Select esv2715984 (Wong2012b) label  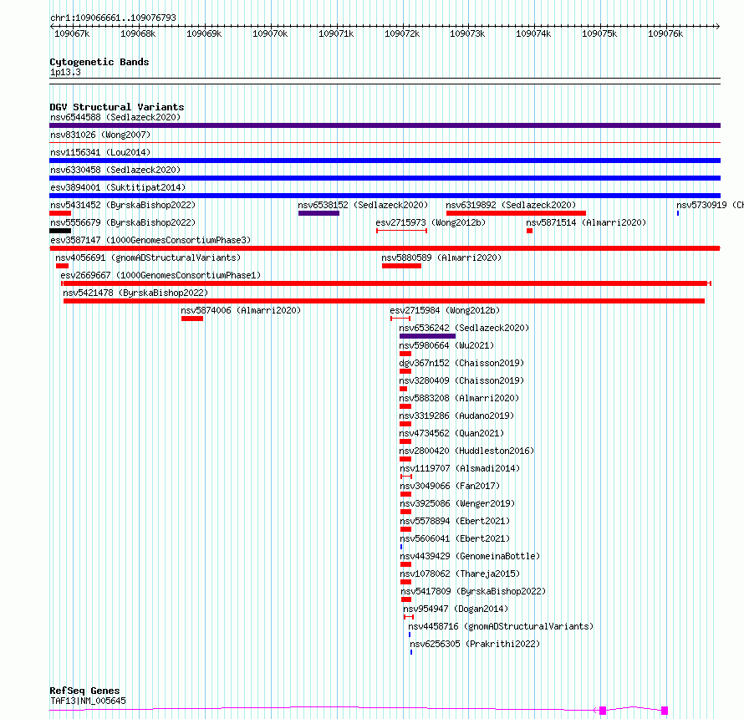click(445, 310)
